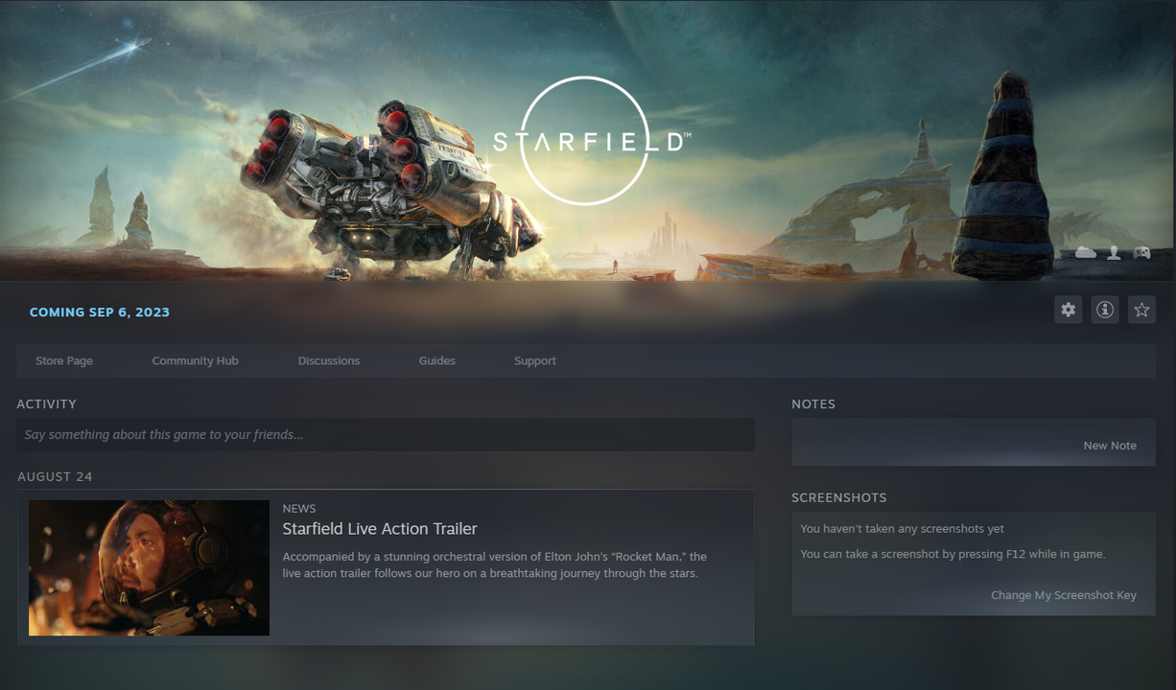Create a New Note
The width and height of the screenshot is (1176, 690).
tap(1110, 446)
